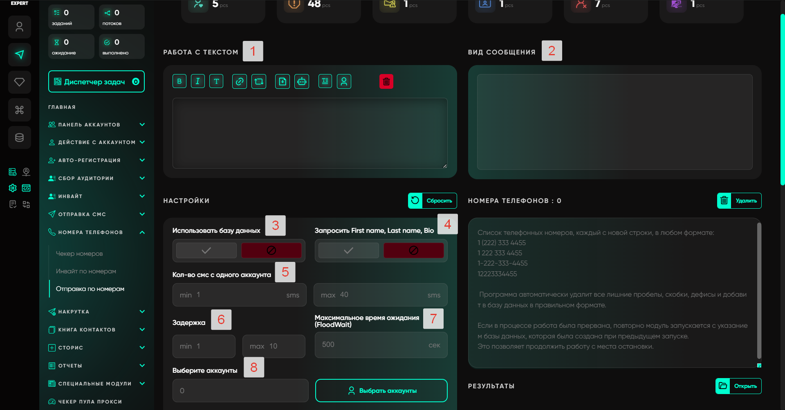Image resolution: width=785 pixels, height=410 pixels.
Task: Disable requesting First name, Last name, Bio
Action: click(x=413, y=250)
